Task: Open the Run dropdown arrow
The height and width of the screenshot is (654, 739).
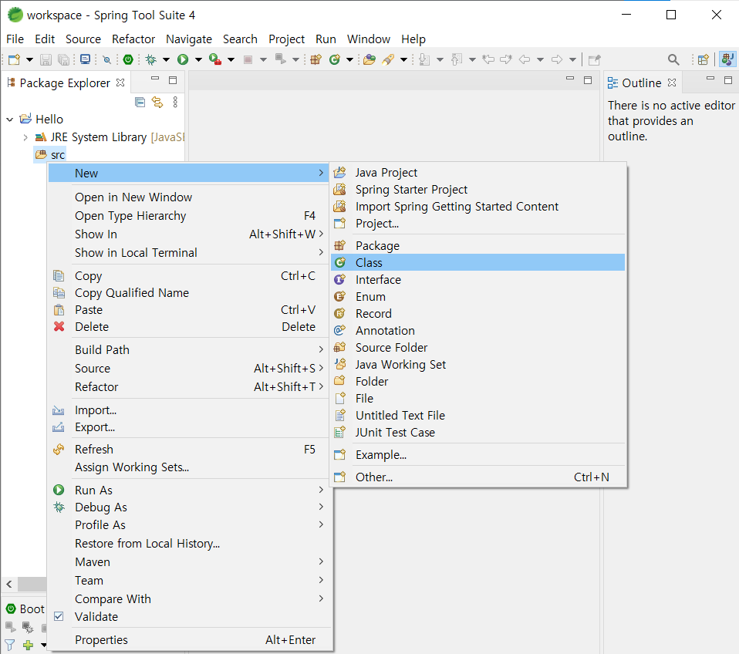Action: 198,59
